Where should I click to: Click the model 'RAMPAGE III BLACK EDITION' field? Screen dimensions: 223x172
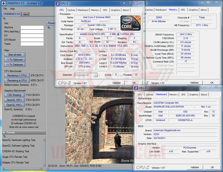pyautogui.click(x=173, y=107)
